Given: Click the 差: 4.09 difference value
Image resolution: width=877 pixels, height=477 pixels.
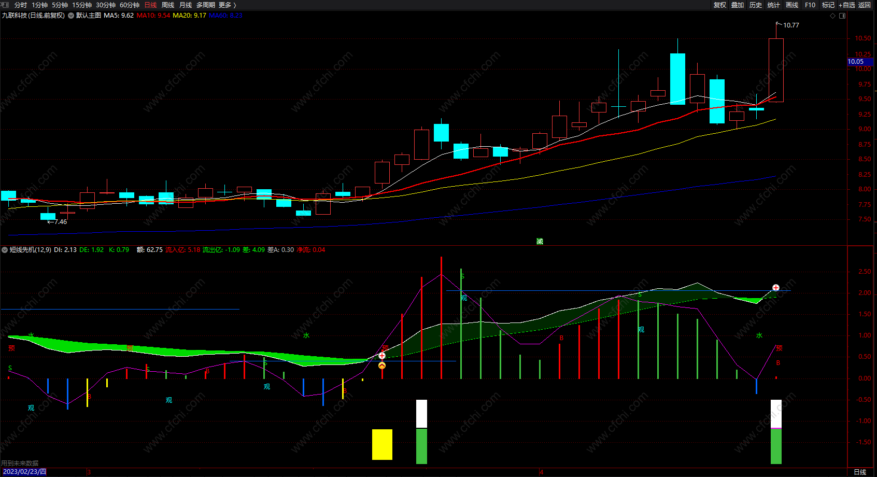Looking at the screenshot, I should coord(253,250).
